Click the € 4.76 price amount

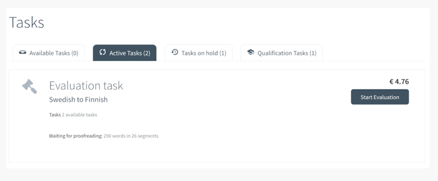tap(399, 82)
